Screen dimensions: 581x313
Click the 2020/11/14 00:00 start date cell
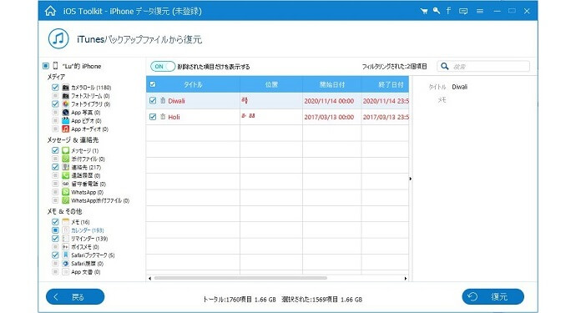coord(329,101)
